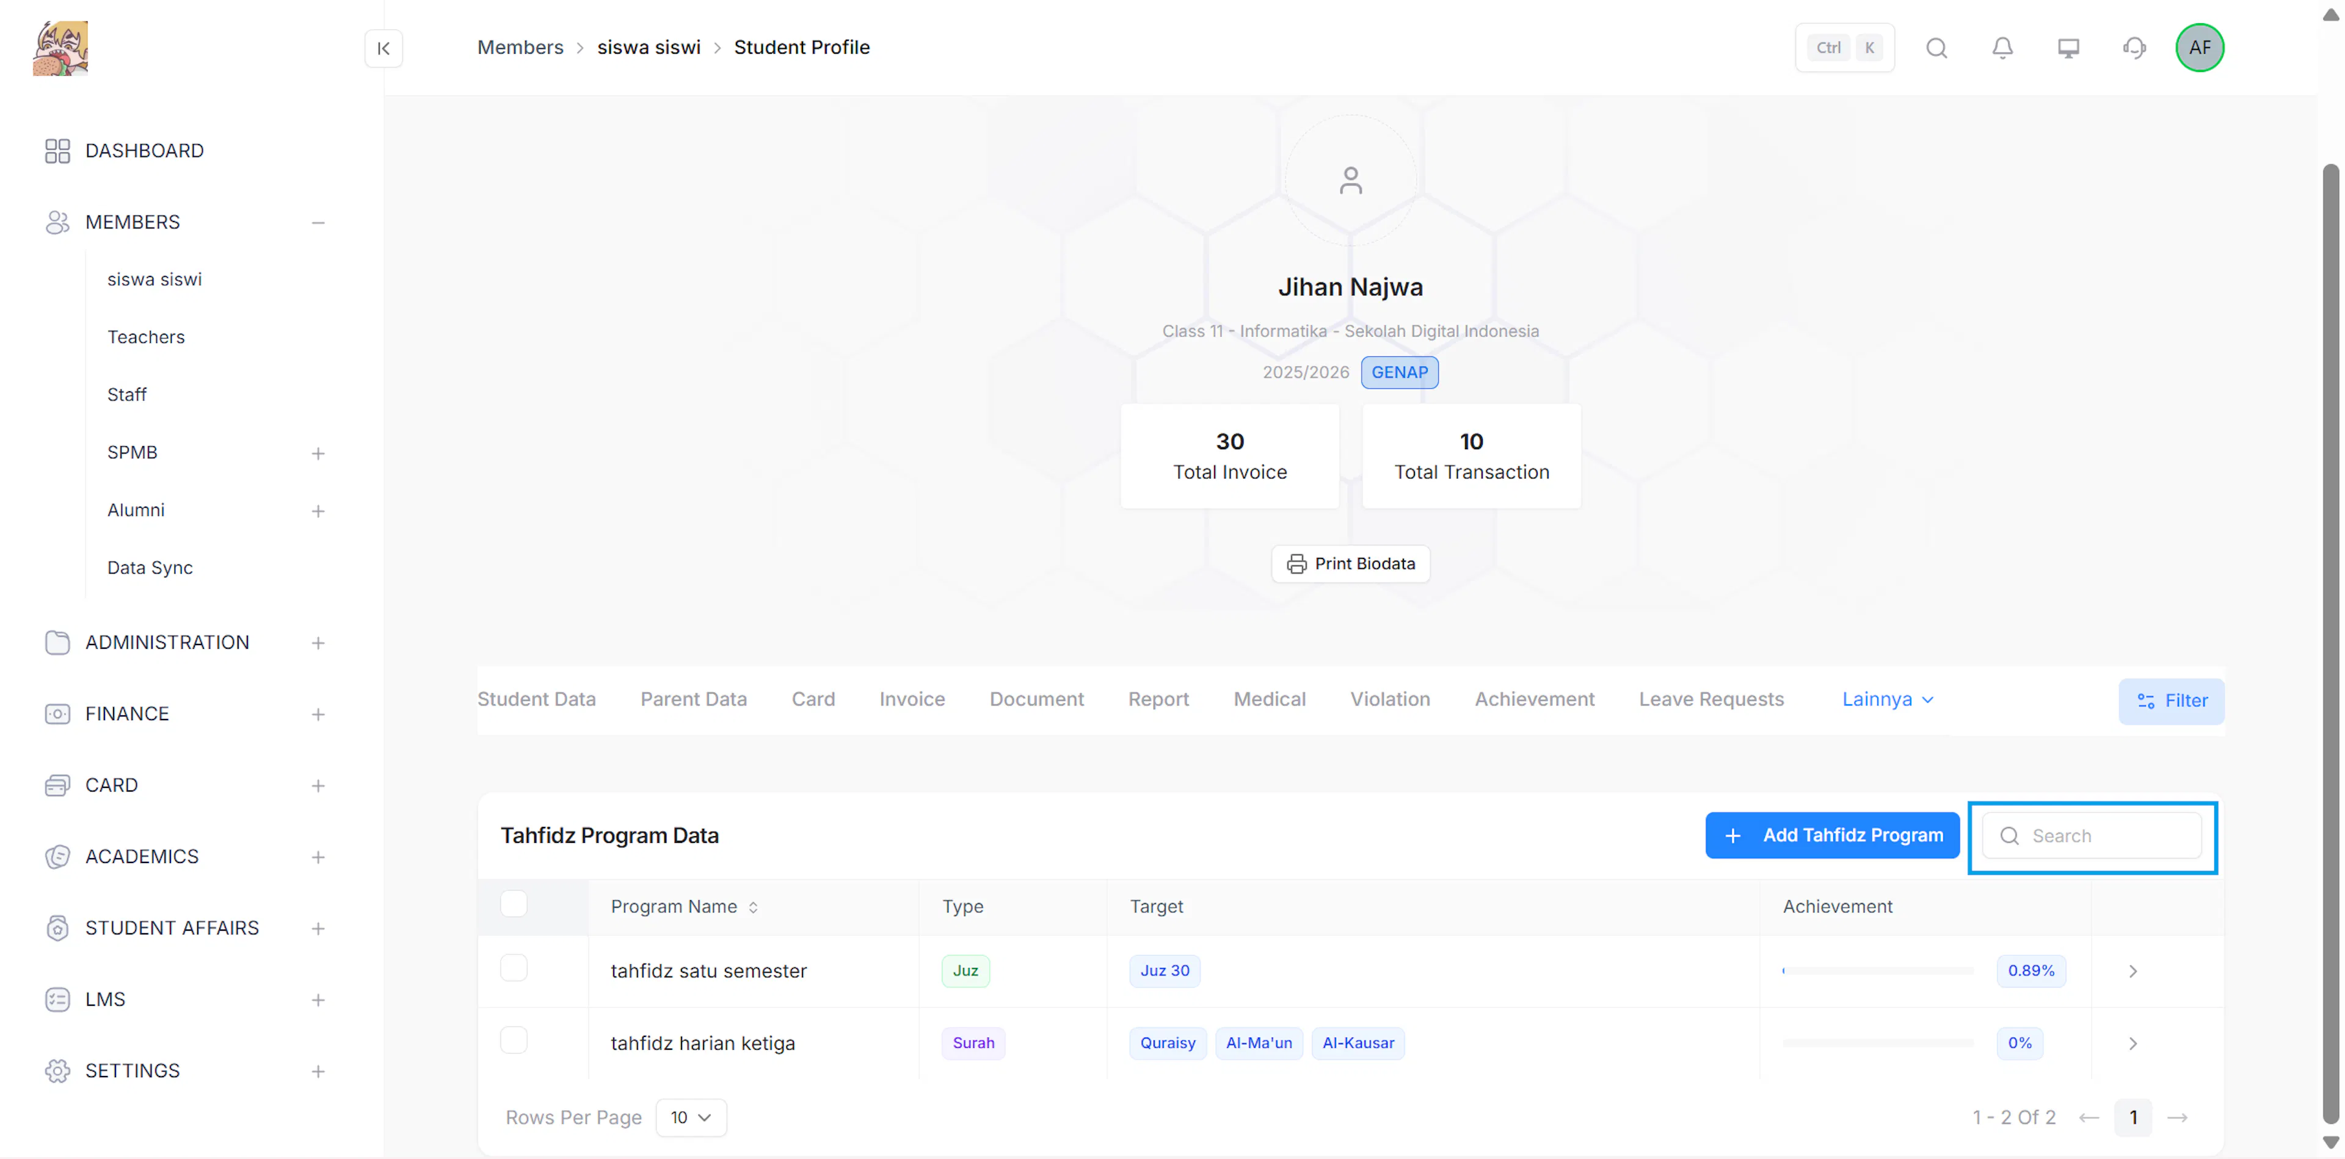The width and height of the screenshot is (2345, 1159).
Task: Open Data Sync in the sidebar
Action: point(149,569)
